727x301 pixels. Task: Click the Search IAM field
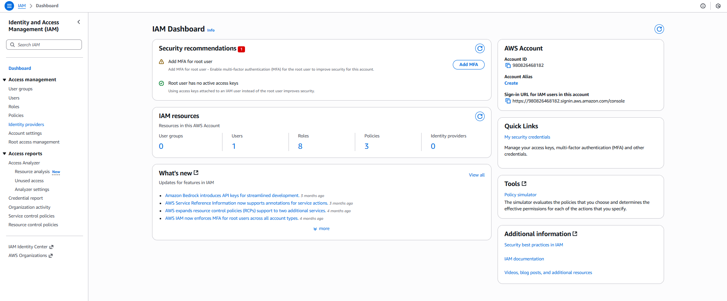click(44, 45)
